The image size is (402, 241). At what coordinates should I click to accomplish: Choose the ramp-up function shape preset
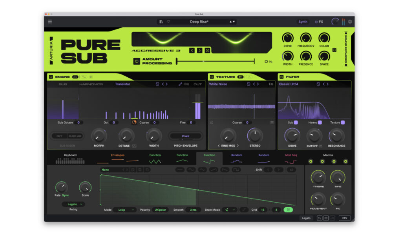click(214, 170)
